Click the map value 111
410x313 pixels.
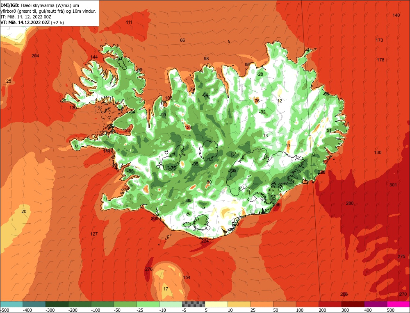129,22
